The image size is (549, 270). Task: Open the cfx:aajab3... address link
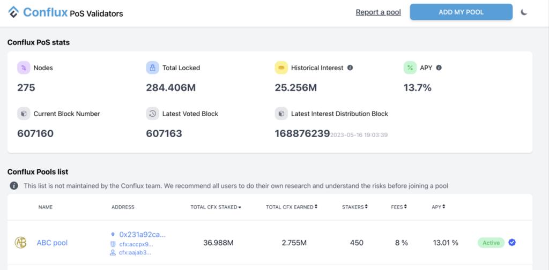click(135, 252)
